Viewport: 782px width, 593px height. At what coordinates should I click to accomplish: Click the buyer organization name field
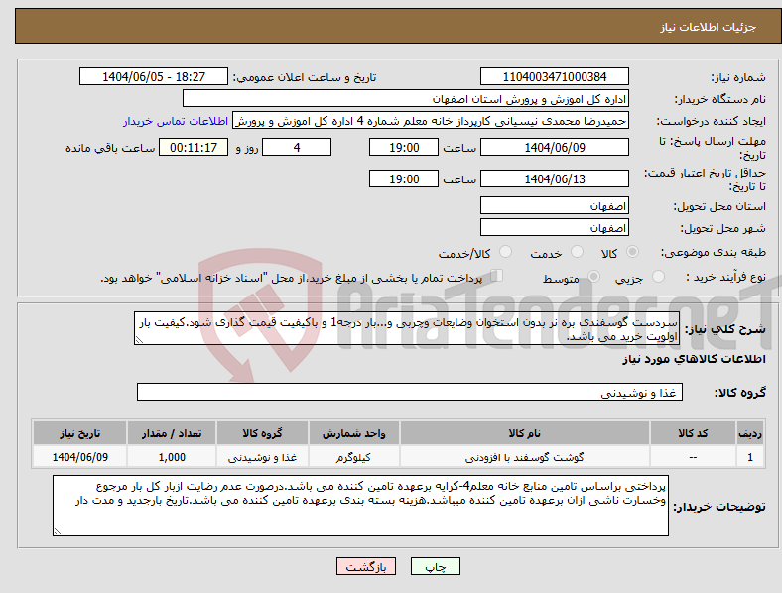coord(406,98)
